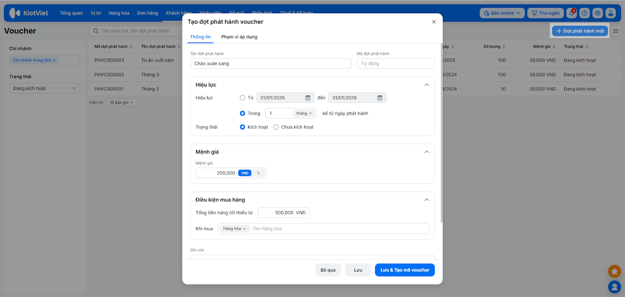Open the help question mark icon

(x=585, y=13)
